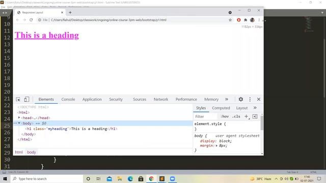
Task: Close the Responsive Layout tab
Action: [62, 12]
